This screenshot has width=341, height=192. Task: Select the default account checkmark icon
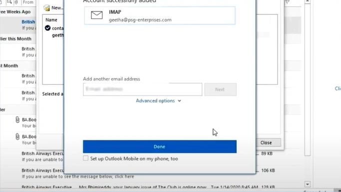pos(47,28)
